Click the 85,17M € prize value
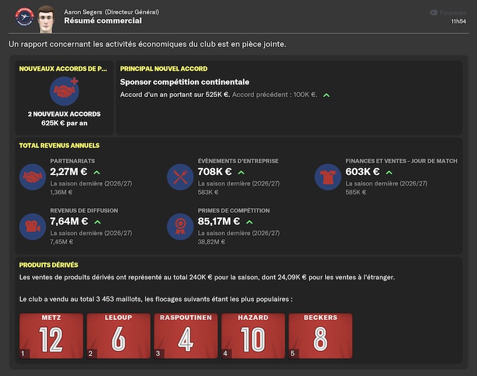 coord(219,221)
